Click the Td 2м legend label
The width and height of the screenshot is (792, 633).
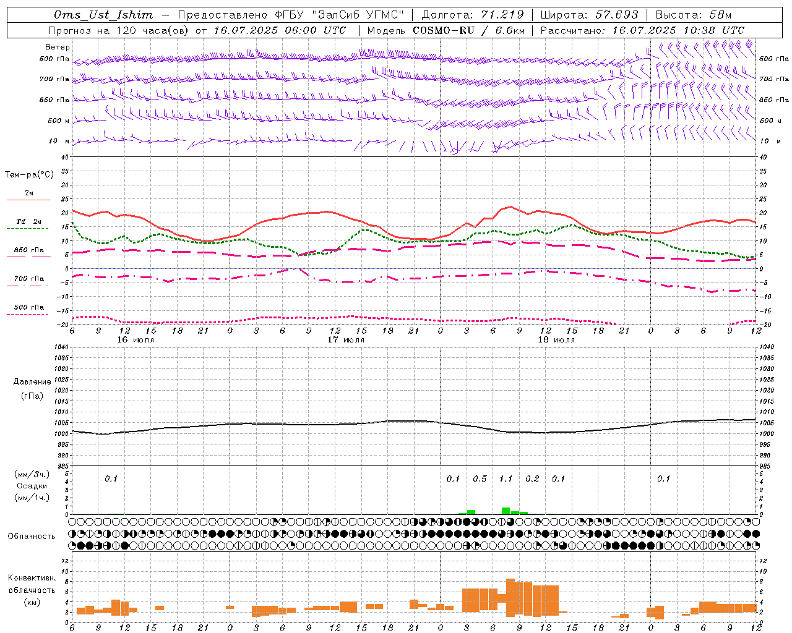point(29,221)
